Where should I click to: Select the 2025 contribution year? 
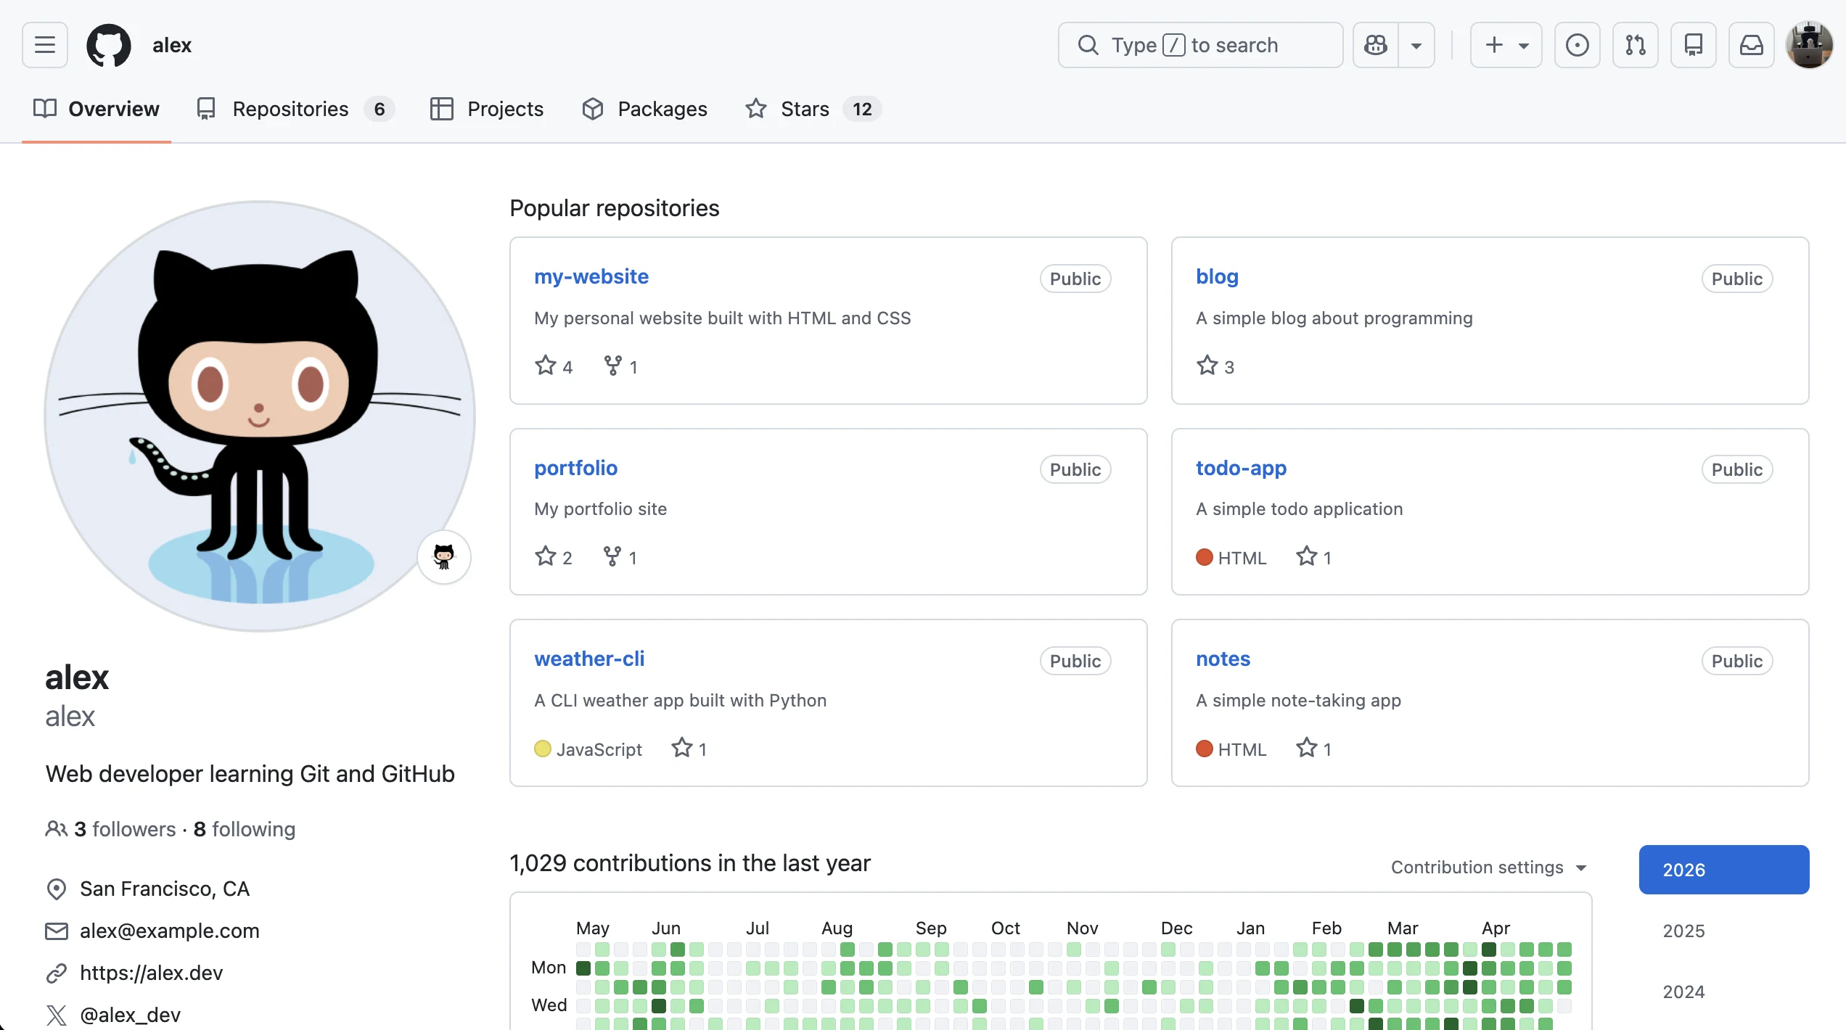click(x=1724, y=931)
